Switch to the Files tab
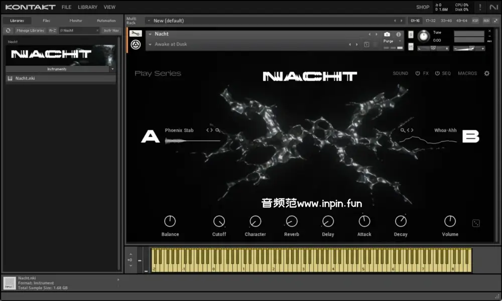 (x=46, y=21)
